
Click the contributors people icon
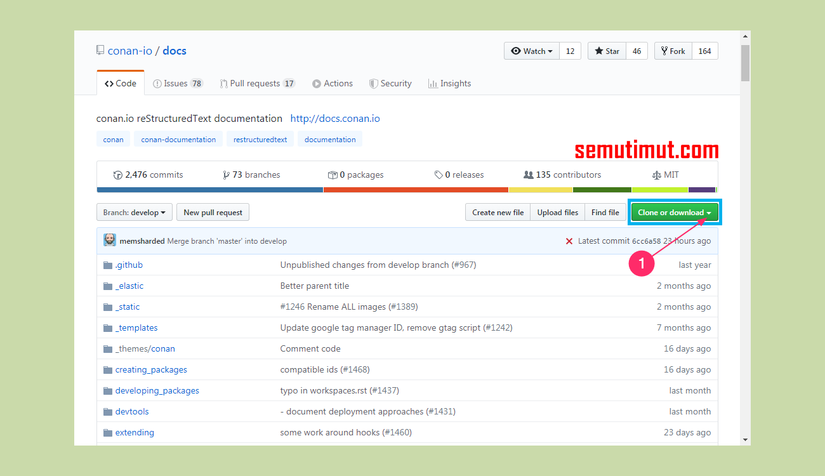coord(529,175)
